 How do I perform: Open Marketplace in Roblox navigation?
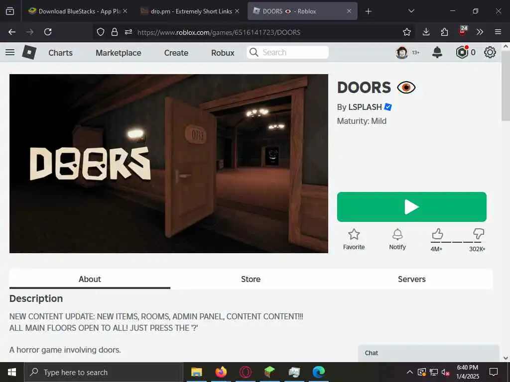(119, 53)
